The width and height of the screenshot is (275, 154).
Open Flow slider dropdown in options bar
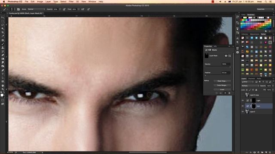coord(78,9)
